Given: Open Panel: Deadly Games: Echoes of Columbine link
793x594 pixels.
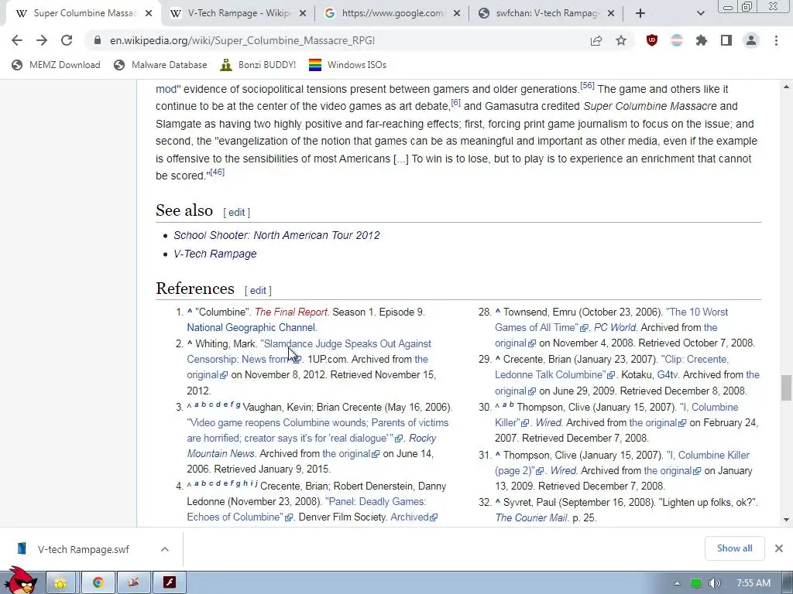Looking at the screenshot, I should pos(307,509).
